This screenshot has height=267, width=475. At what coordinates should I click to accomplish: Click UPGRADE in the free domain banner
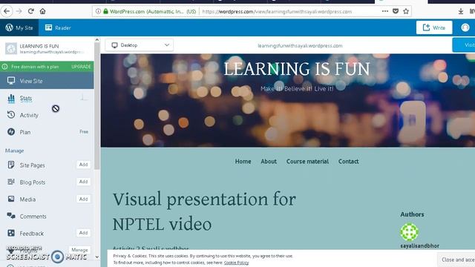(81, 67)
